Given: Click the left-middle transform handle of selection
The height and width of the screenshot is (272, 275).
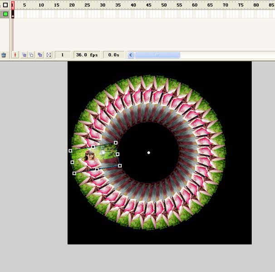Looking at the screenshot, I should pos(72,162).
